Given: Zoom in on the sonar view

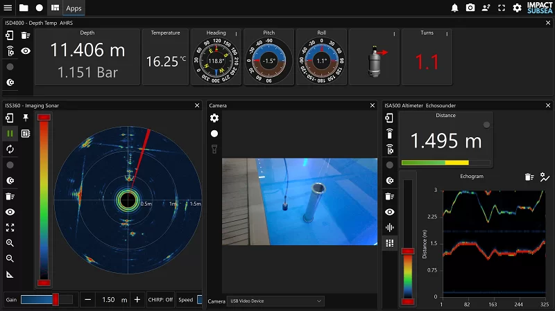Looking at the screenshot, I should [x=10, y=243].
